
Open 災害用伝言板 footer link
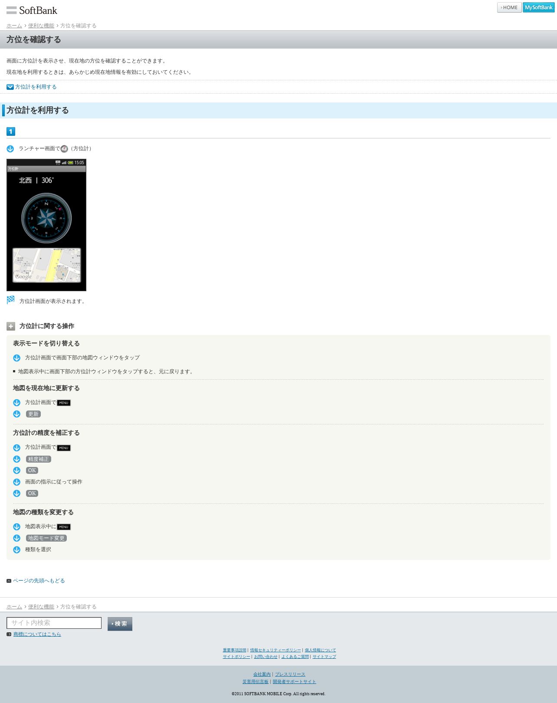tap(256, 682)
